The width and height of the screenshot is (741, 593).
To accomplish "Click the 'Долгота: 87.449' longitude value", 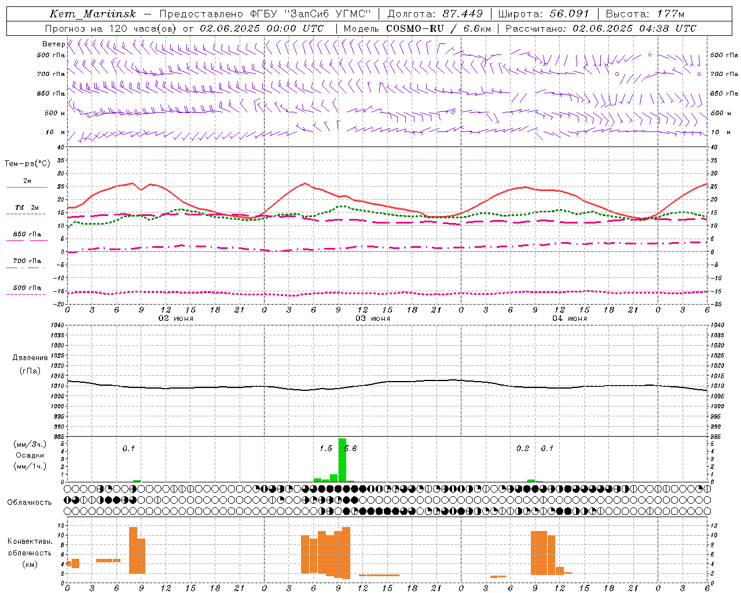I will (x=435, y=14).
